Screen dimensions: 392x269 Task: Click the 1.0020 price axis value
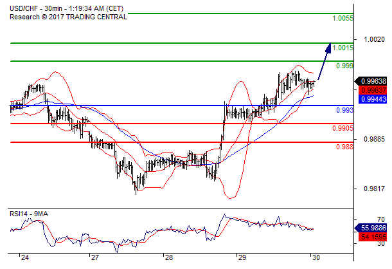click(x=374, y=39)
